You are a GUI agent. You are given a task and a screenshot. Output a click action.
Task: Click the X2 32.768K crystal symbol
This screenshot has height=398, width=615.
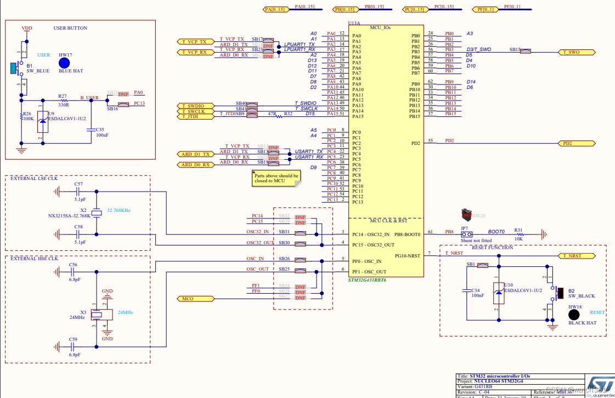click(x=97, y=213)
